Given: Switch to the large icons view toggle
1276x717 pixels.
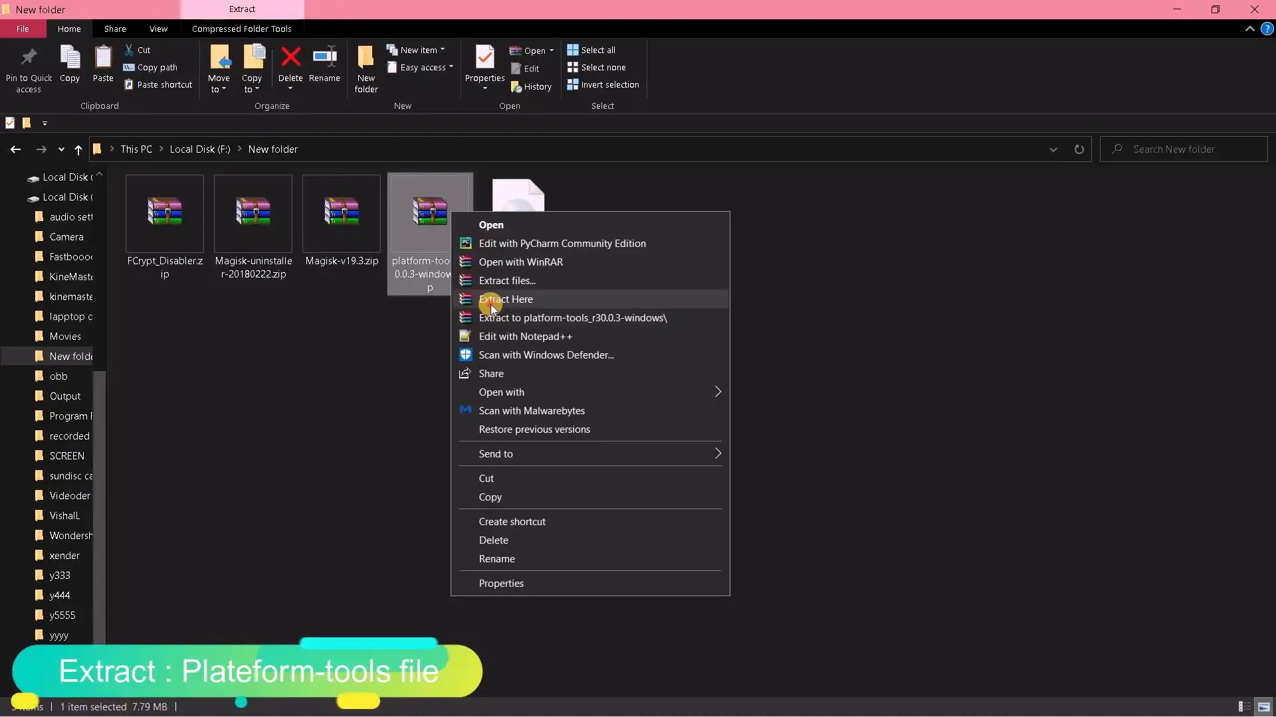Looking at the screenshot, I should 1263,707.
